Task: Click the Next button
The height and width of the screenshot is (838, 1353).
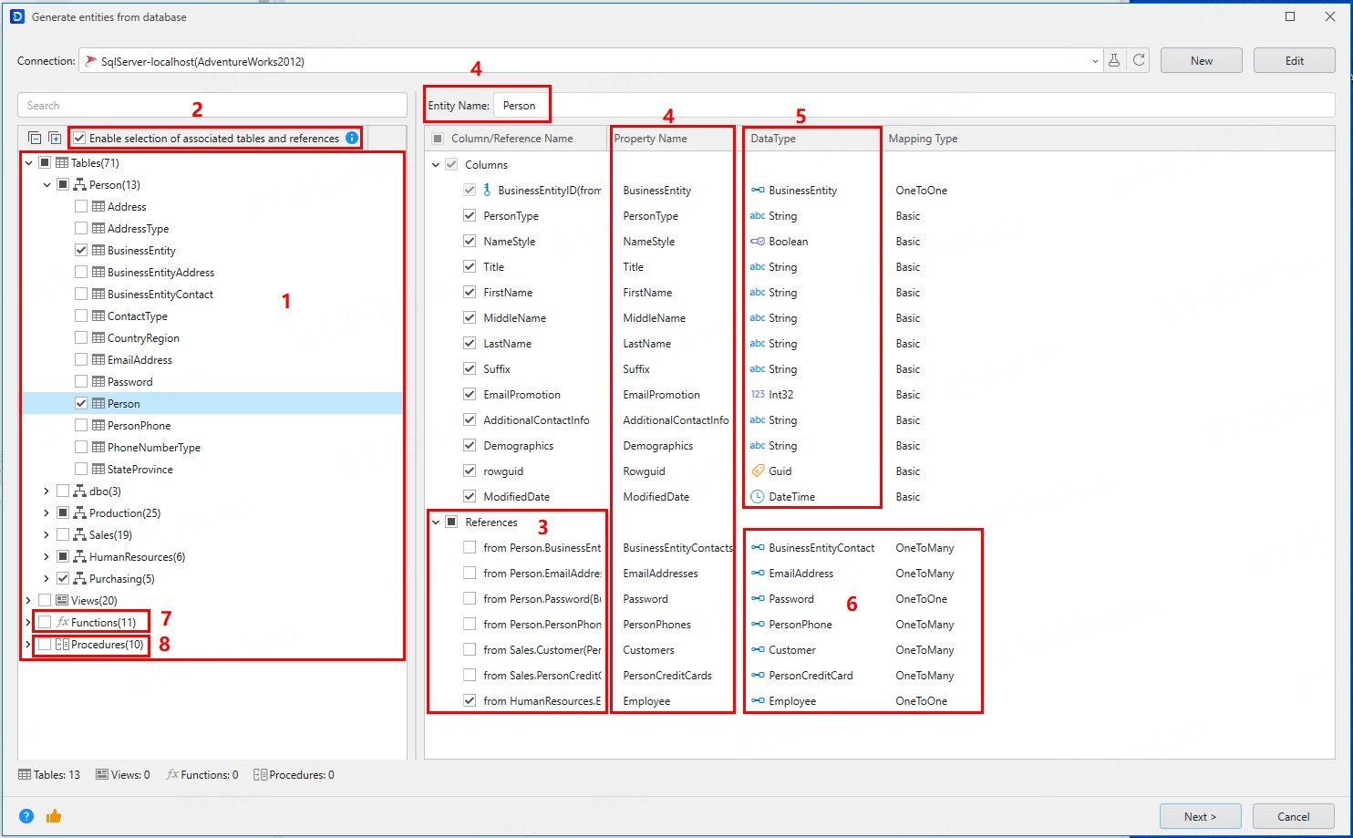Action: 1200,816
